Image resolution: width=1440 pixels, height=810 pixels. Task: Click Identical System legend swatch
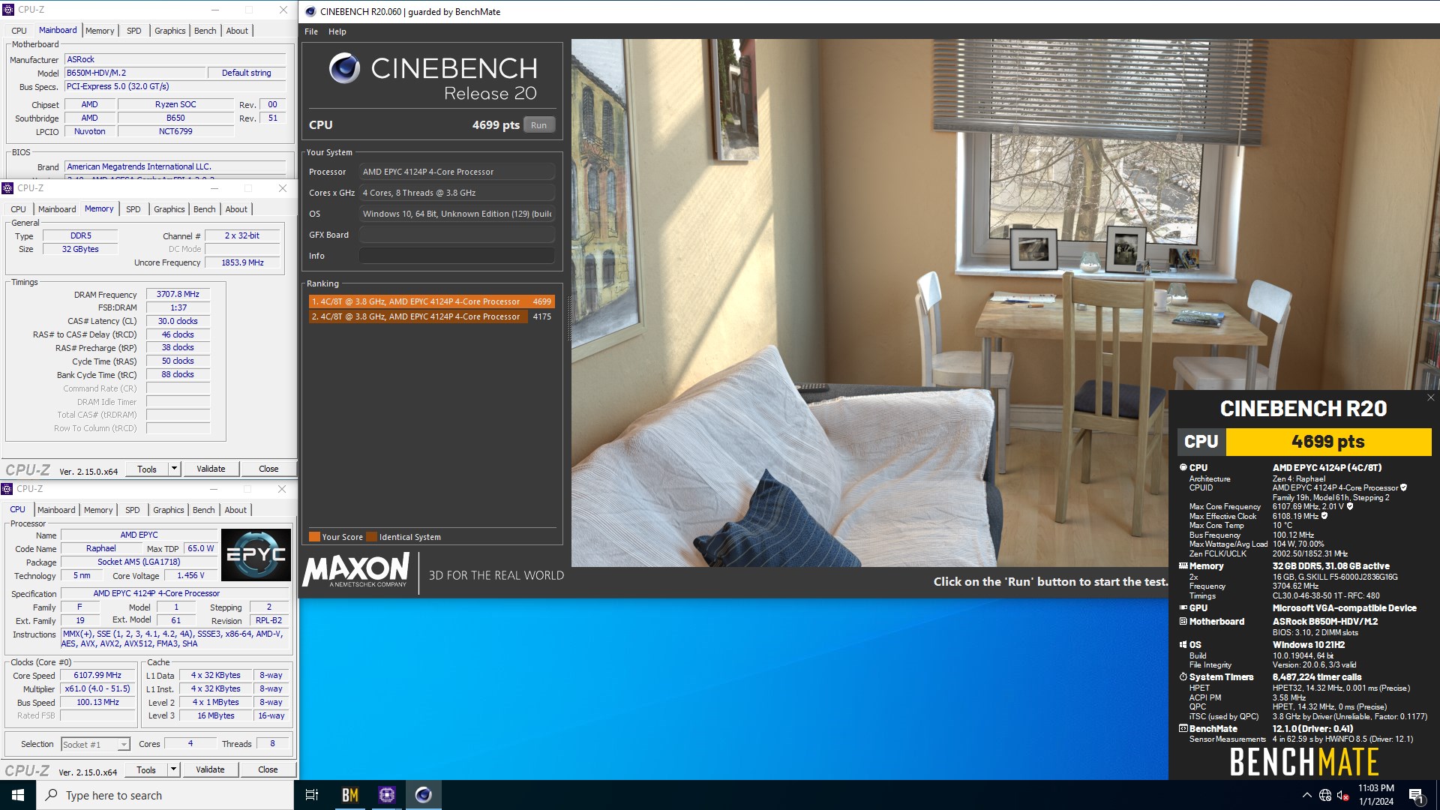point(371,537)
